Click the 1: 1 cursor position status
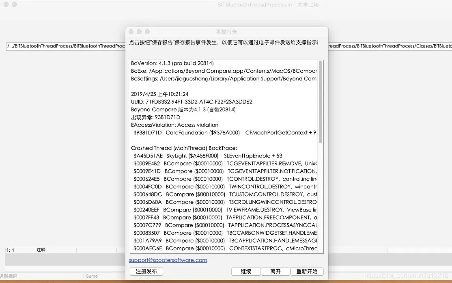Screen dimensions: 452x283 [10, 250]
